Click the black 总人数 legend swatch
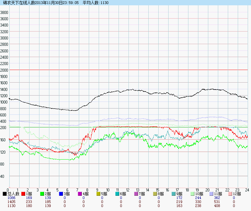Screen dimensions: 251x211 click(5, 194)
